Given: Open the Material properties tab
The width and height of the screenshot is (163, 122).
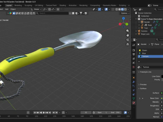Looking at the screenshot, I should 134,103.
